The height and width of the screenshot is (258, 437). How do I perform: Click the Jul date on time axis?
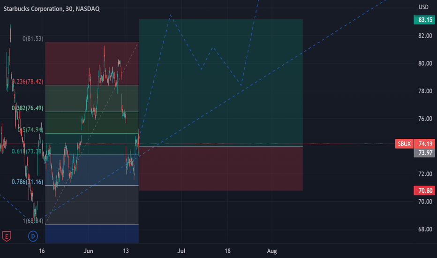click(x=181, y=251)
